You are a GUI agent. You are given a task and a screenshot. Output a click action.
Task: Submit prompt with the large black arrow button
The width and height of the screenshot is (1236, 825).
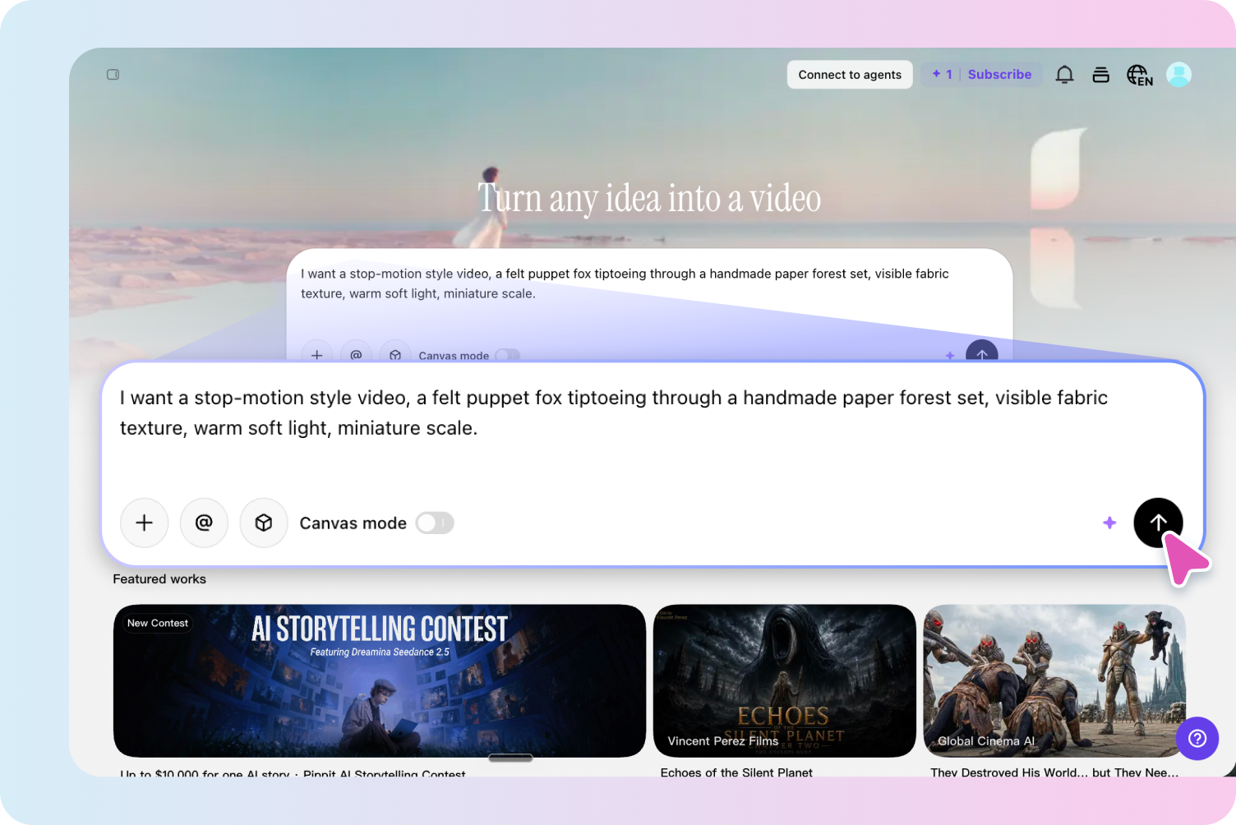point(1158,523)
